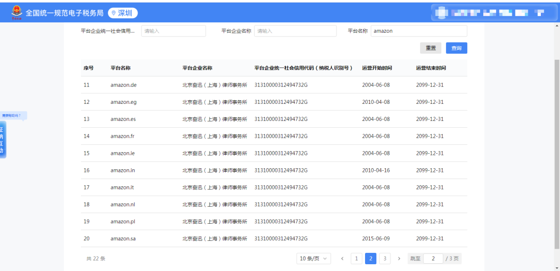This screenshot has width=560, height=271.
Task: Select the amazon.de table row
Action: click(274, 85)
